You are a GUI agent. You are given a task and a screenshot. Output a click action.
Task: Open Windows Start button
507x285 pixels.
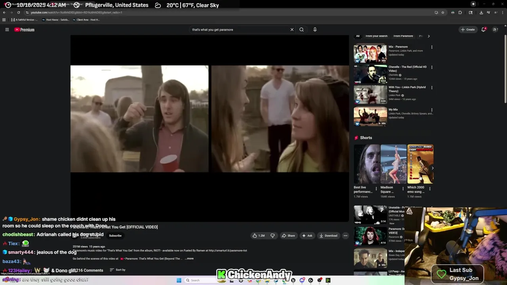(179, 280)
